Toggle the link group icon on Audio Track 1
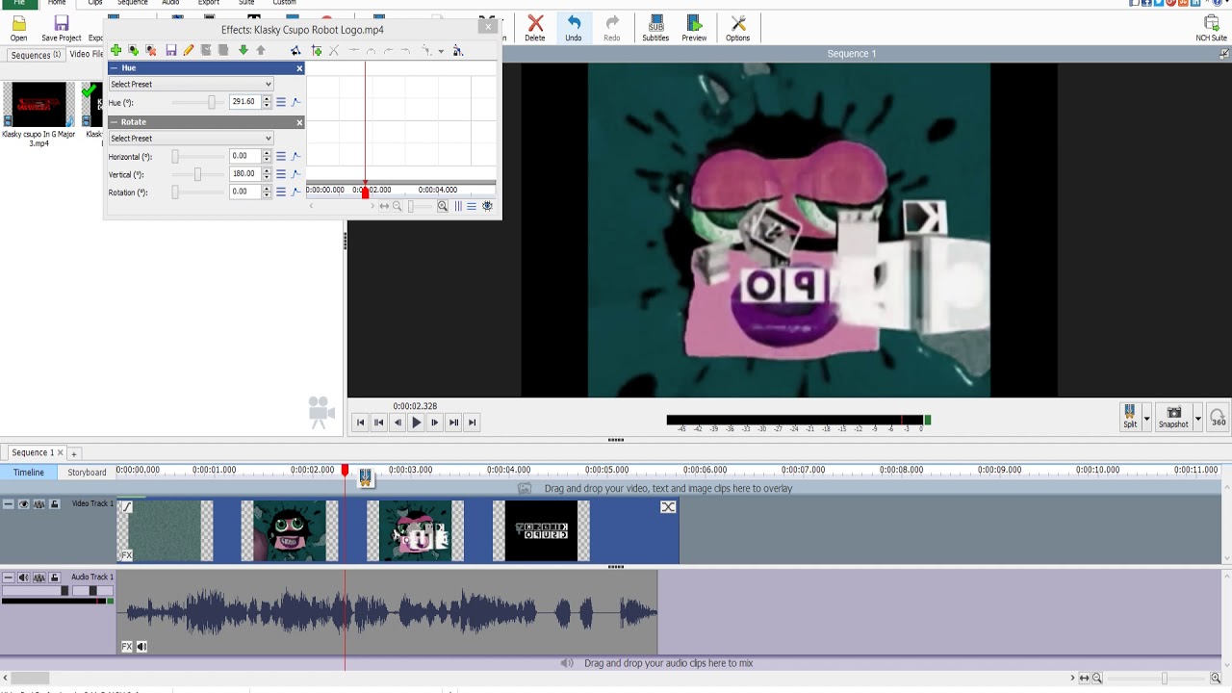Image resolution: width=1232 pixels, height=693 pixels. (x=39, y=577)
